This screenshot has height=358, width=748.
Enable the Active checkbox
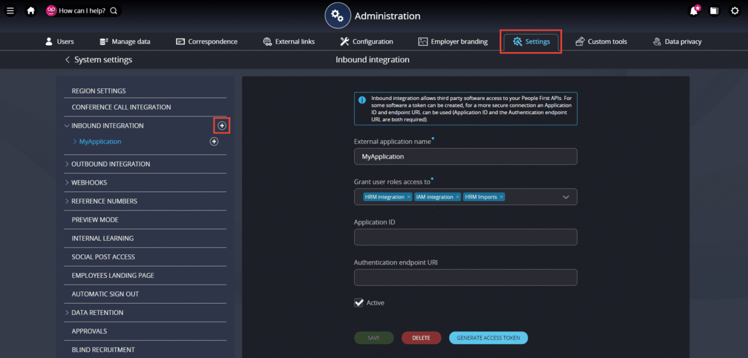click(358, 302)
